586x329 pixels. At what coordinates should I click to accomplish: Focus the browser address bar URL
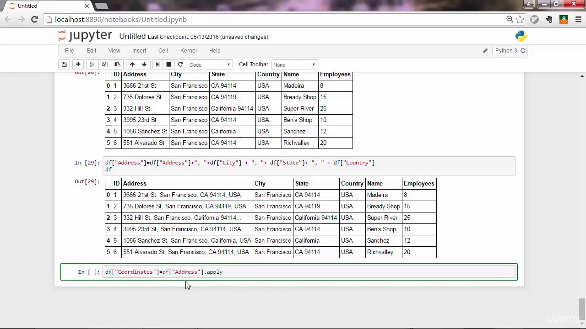click(121, 19)
